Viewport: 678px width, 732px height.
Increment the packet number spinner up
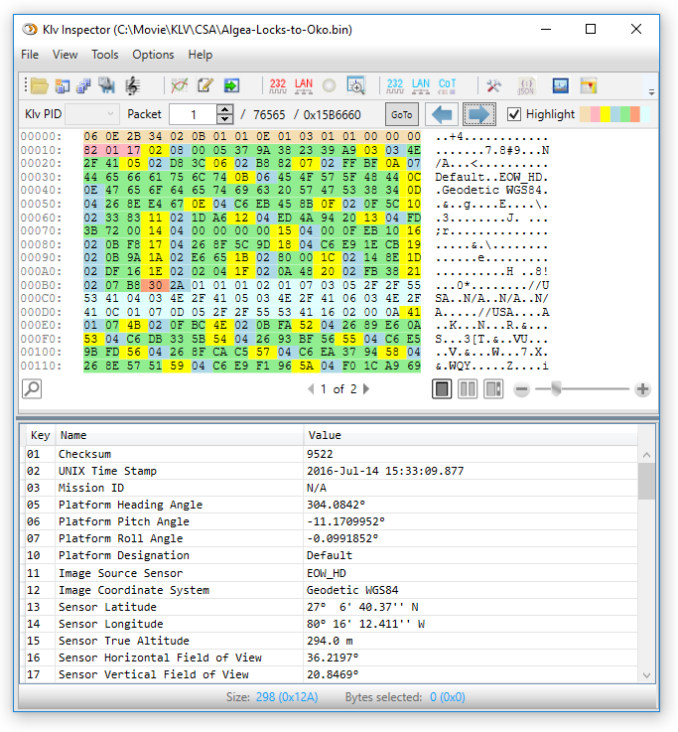[x=225, y=109]
